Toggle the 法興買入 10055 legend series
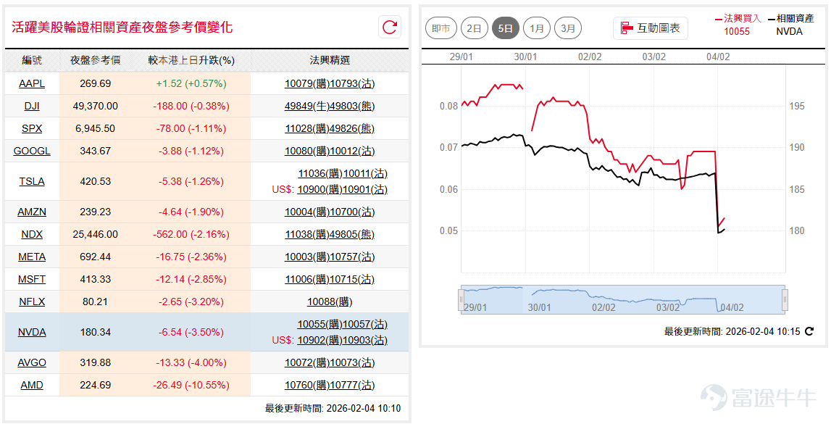The height and width of the screenshot is (424, 831). pos(737,25)
